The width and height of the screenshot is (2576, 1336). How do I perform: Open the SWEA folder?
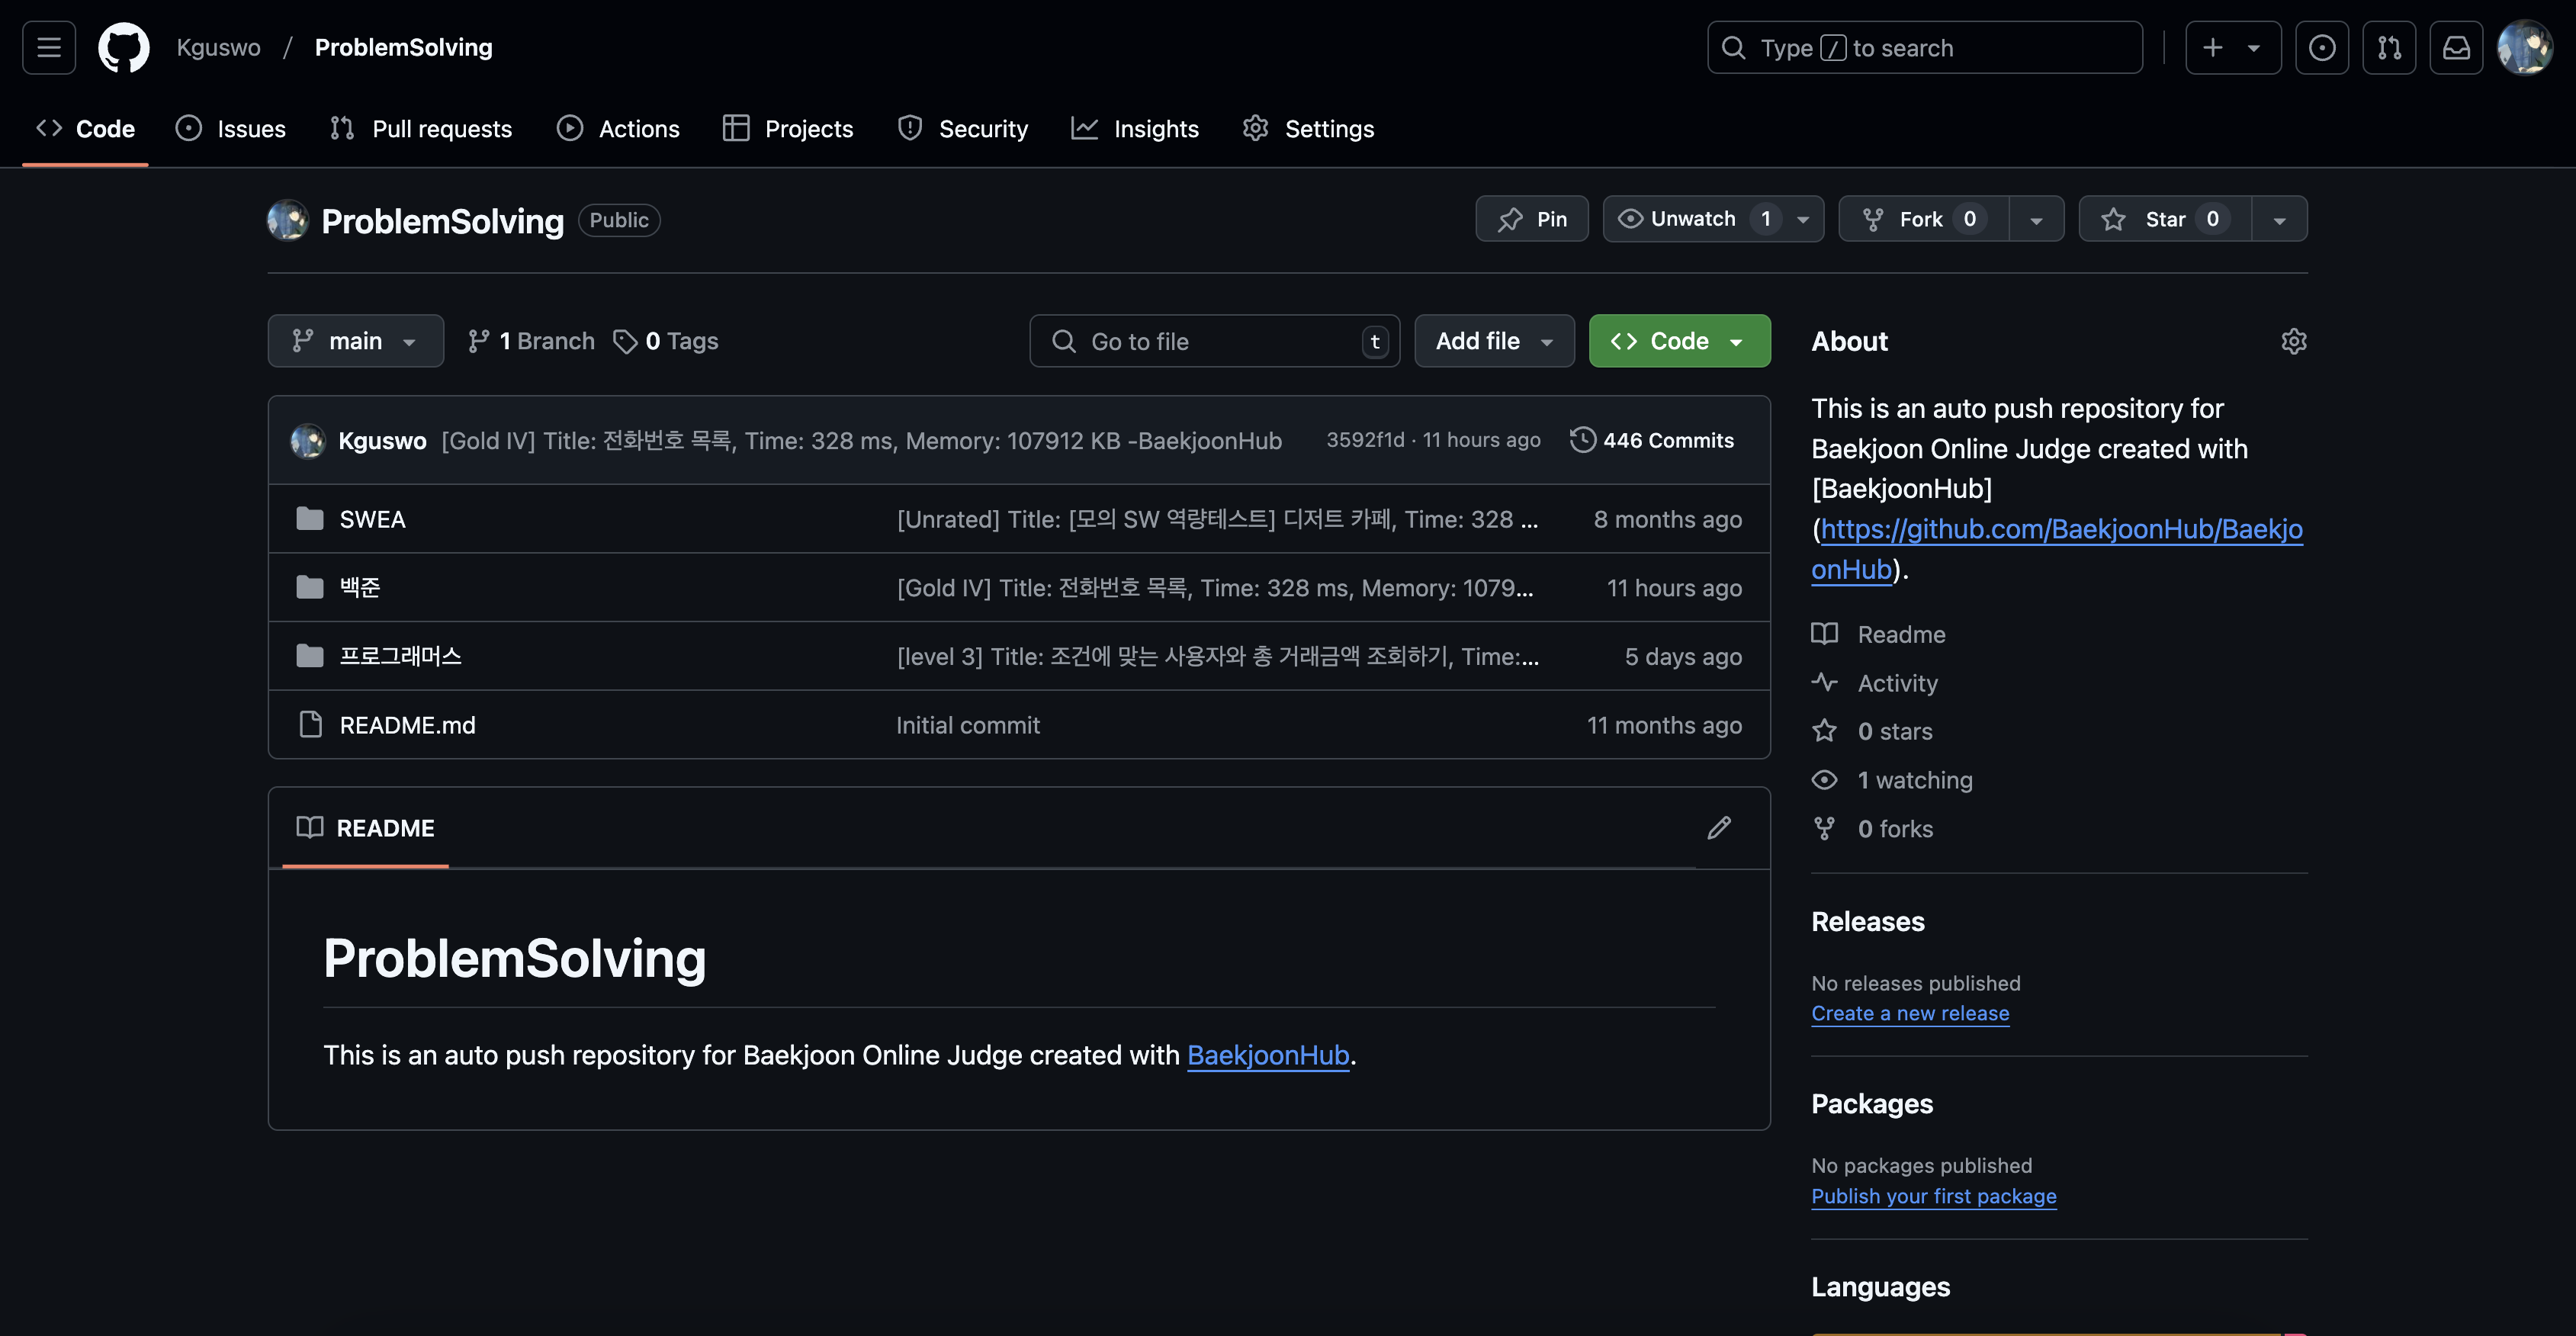pos(372,519)
